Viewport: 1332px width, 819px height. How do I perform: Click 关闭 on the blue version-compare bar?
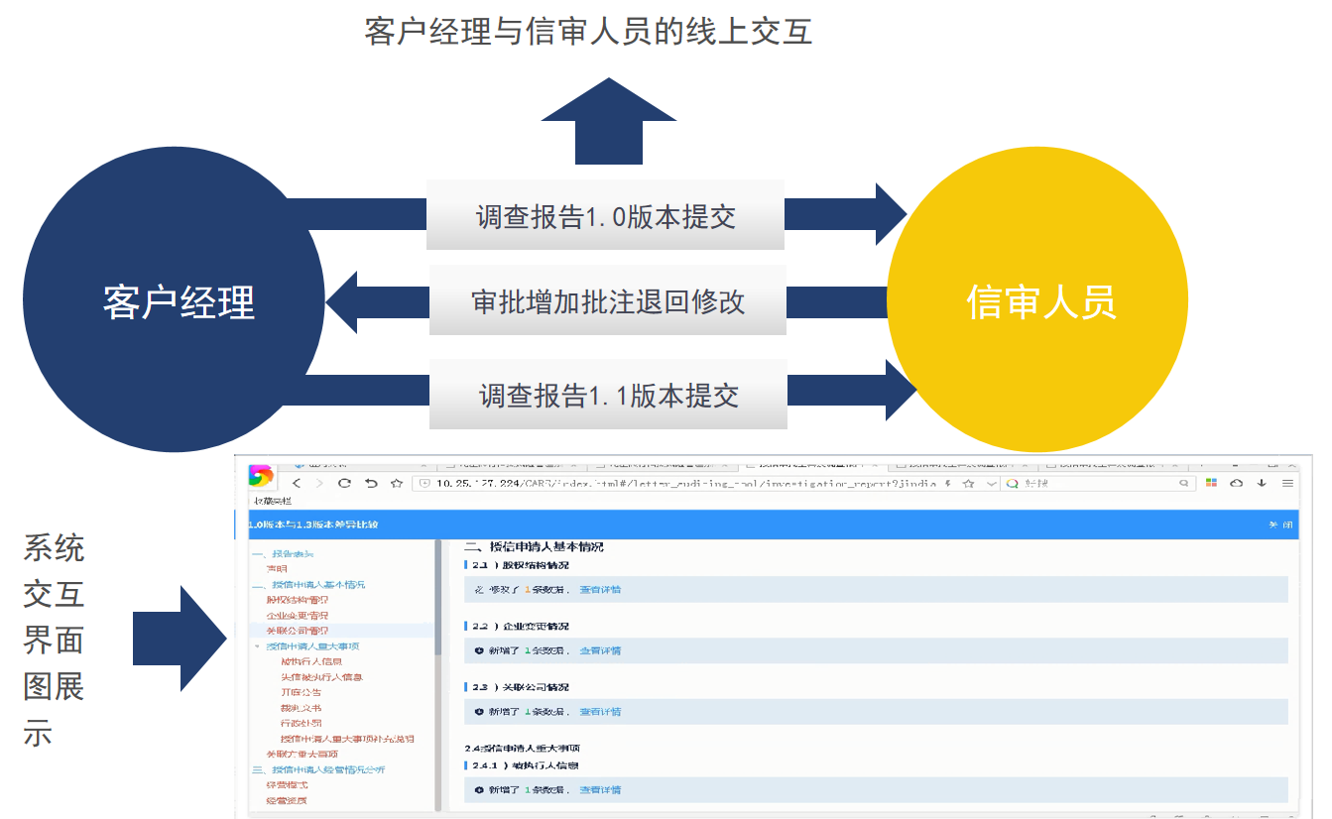(x=1279, y=525)
